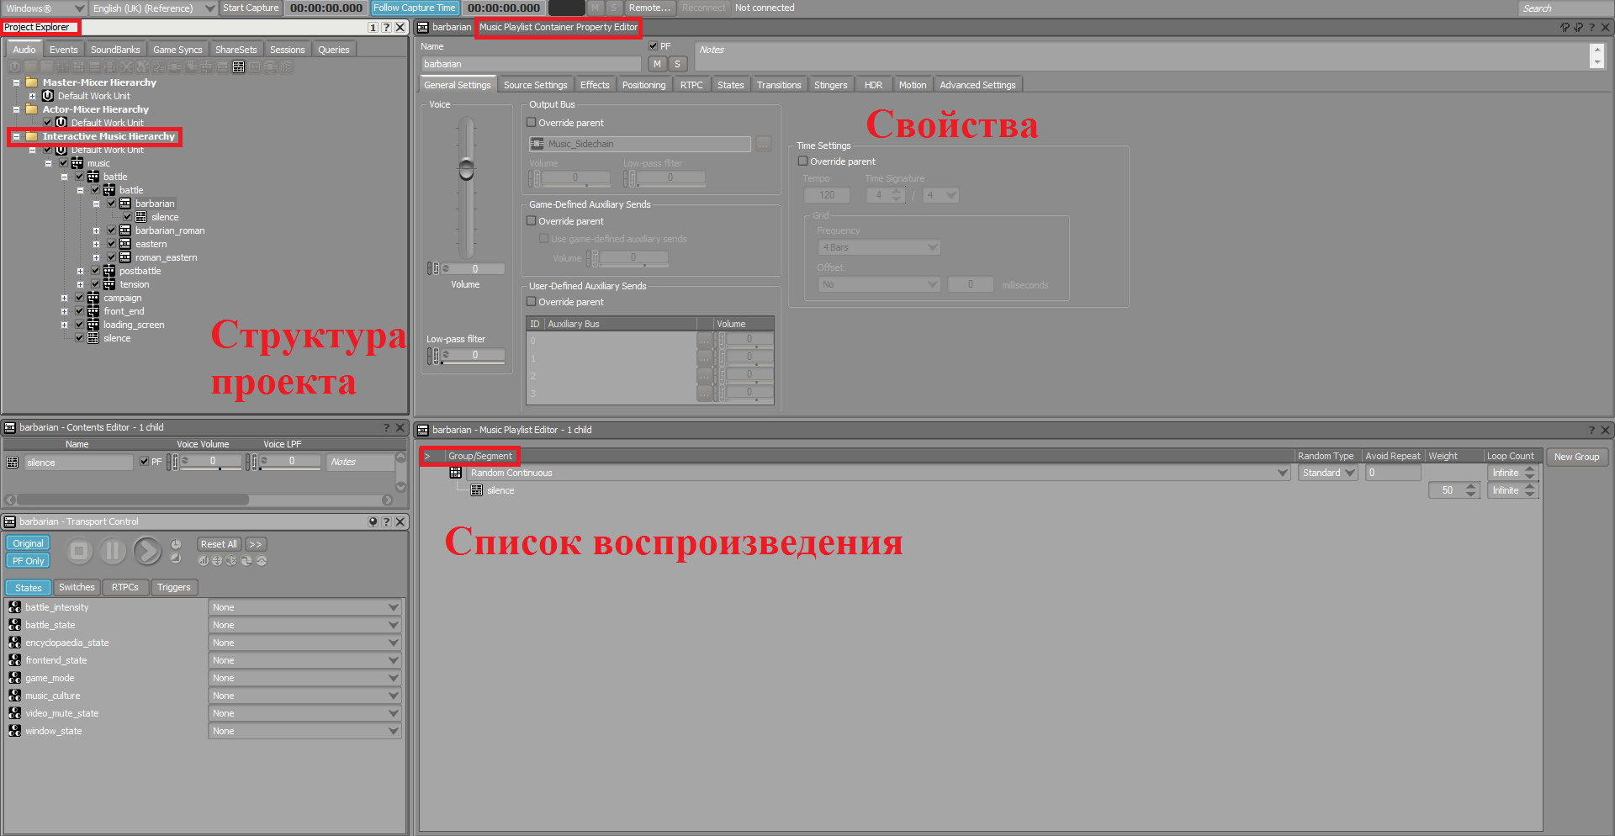The height and width of the screenshot is (836, 1615).
Task: Click the Voice Volume slider handle
Action: click(466, 168)
